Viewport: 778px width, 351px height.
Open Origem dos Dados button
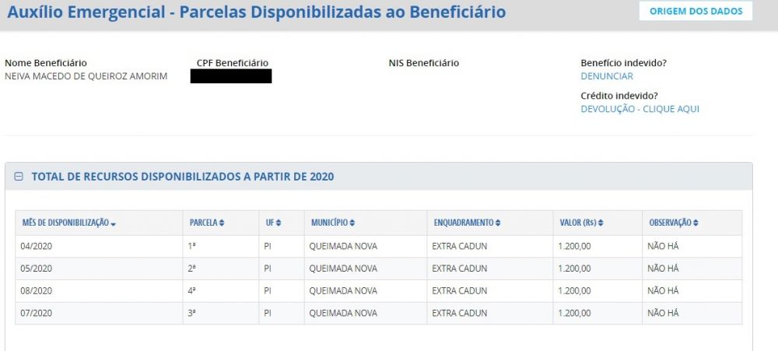696,11
